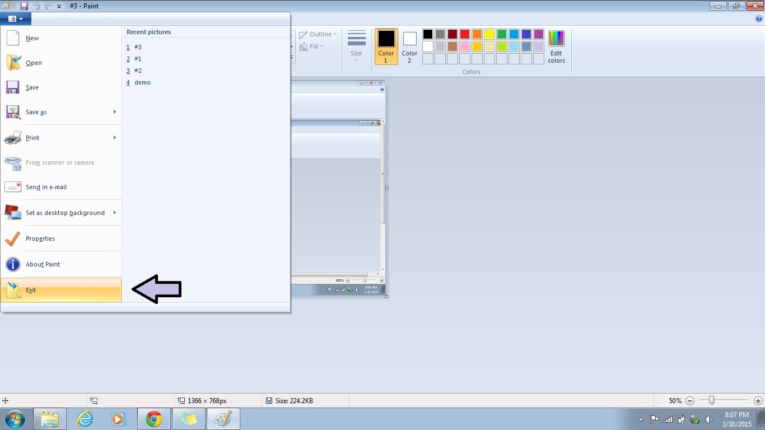Expand the Print submenu arrow
Image resolution: width=765 pixels, height=430 pixels.
pyautogui.click(x=115, y=138)
